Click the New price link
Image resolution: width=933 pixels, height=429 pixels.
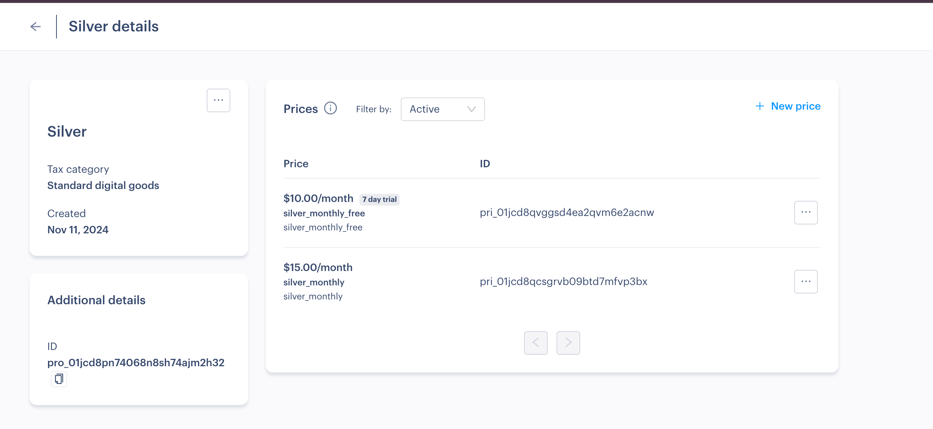click(796, 106)
